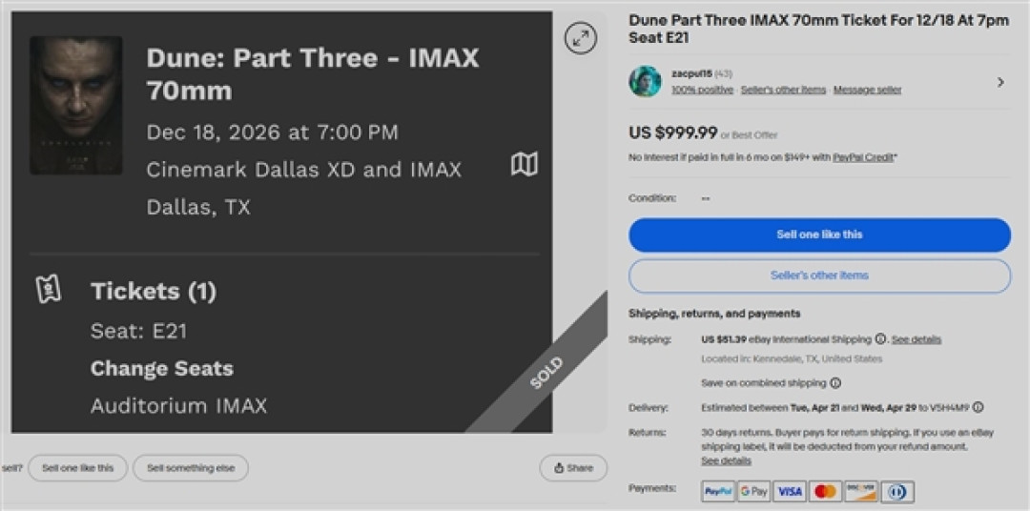Open the map icon beside the theater name
Image resolution: width=1030 pixels, height=511 pixels.
[525, 164]
